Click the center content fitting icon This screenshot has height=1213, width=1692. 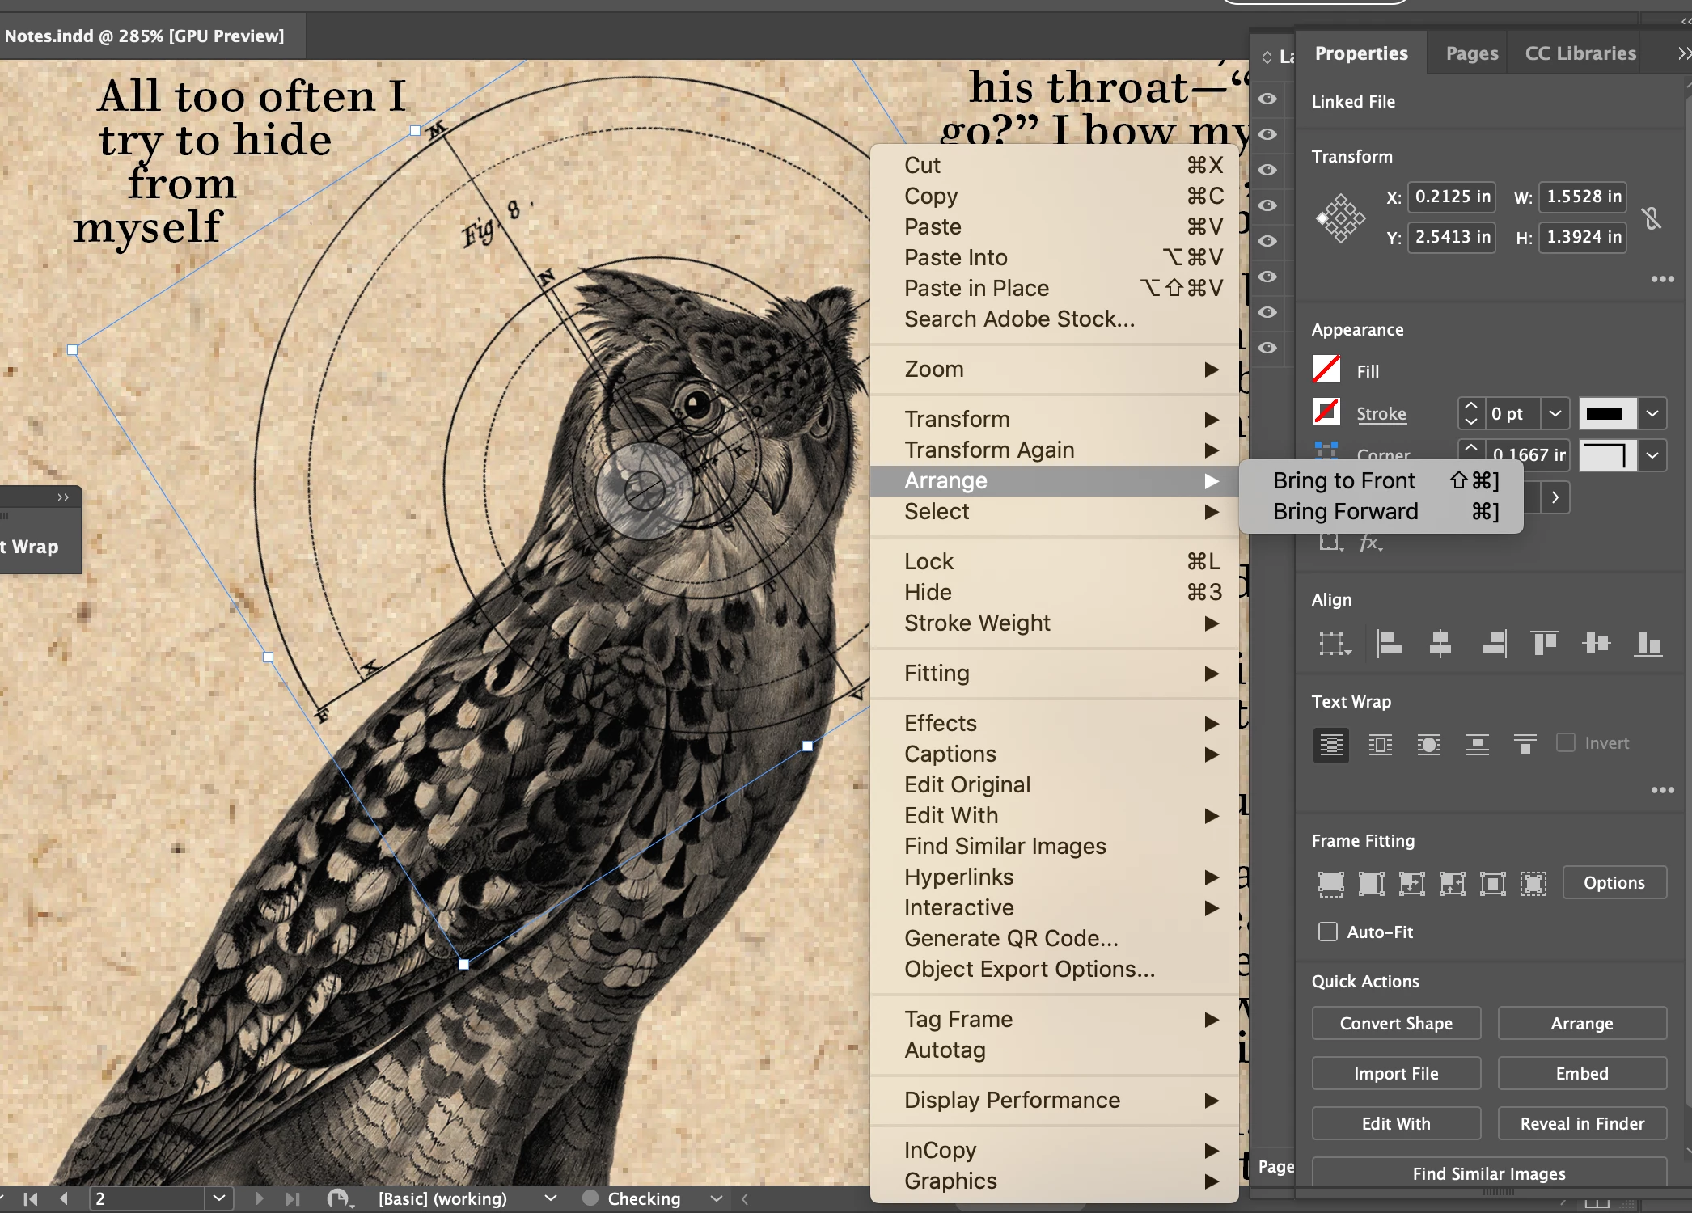(x=1492, y=883)
